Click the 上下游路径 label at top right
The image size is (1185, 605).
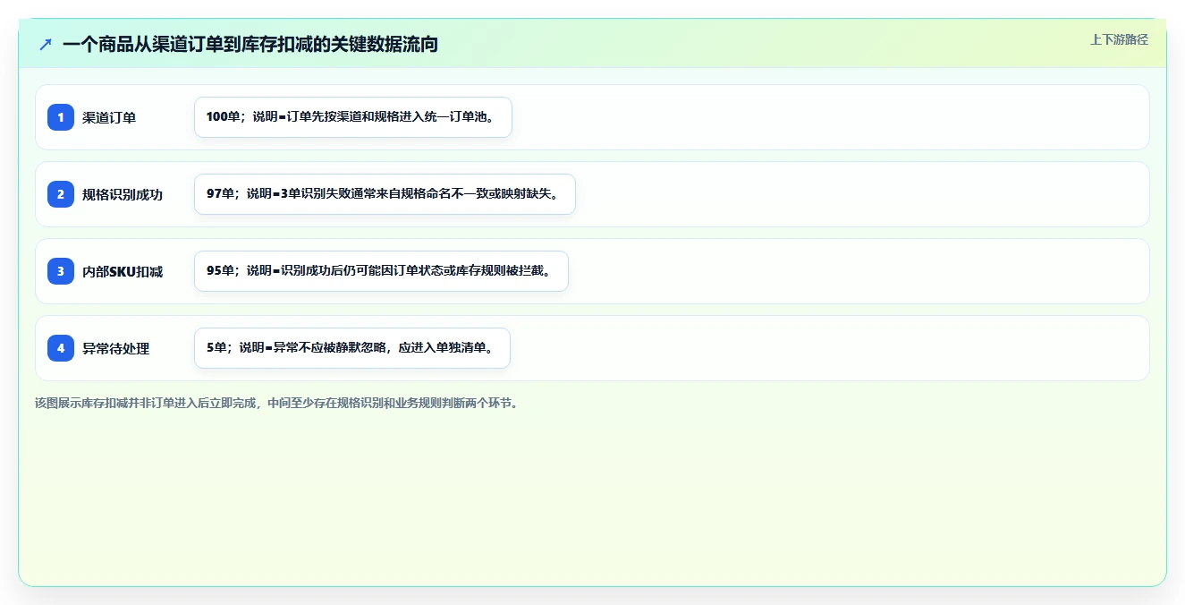(1119, 39)
